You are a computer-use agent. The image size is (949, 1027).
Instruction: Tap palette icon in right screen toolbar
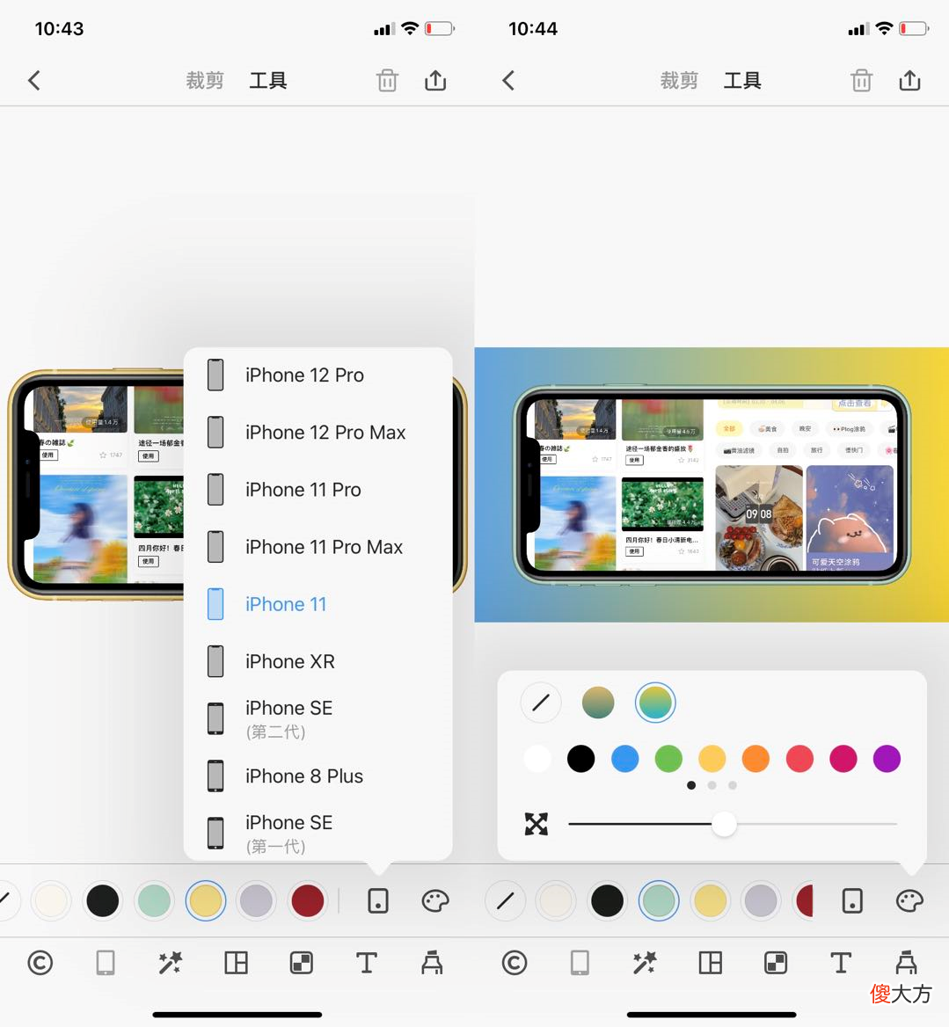point(909,901)
